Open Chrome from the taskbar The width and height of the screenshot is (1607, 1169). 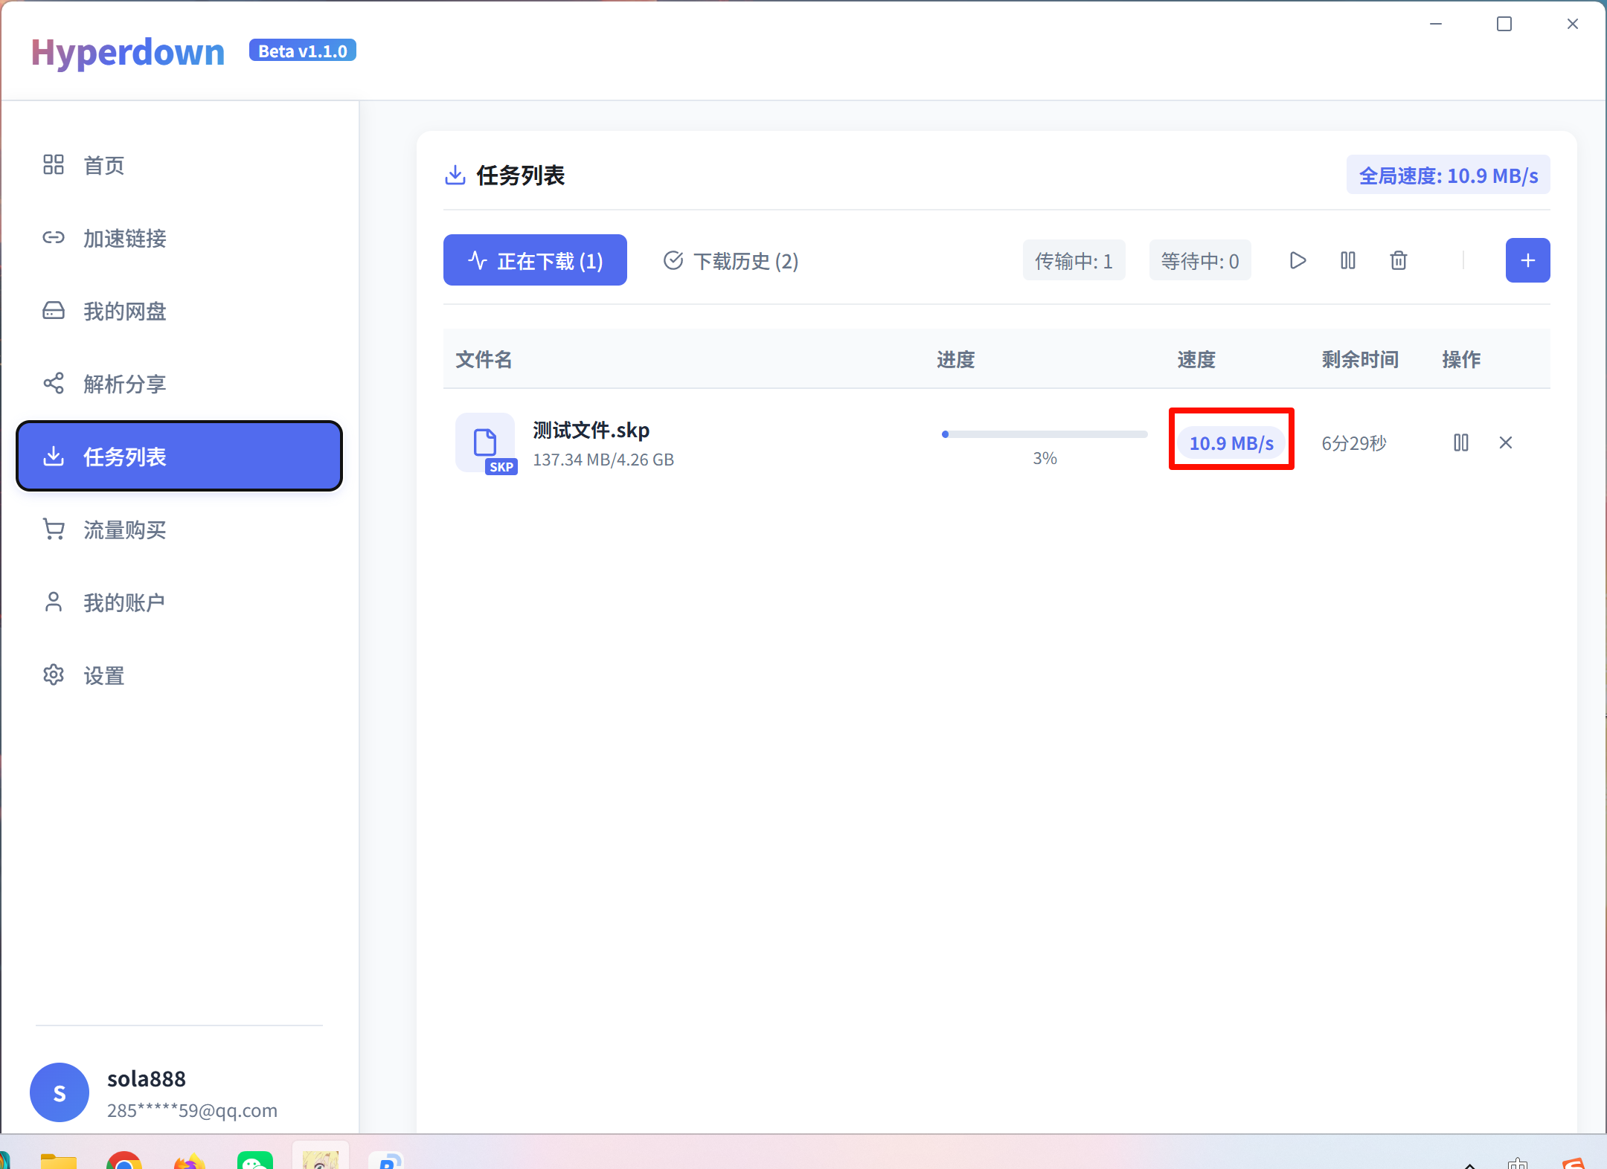click(124, 1160)
